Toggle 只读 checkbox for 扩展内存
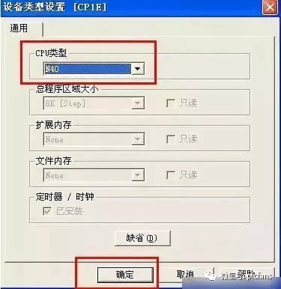This screenshot has height=289, width=281. pyautogui.click(x=170, y=139)
